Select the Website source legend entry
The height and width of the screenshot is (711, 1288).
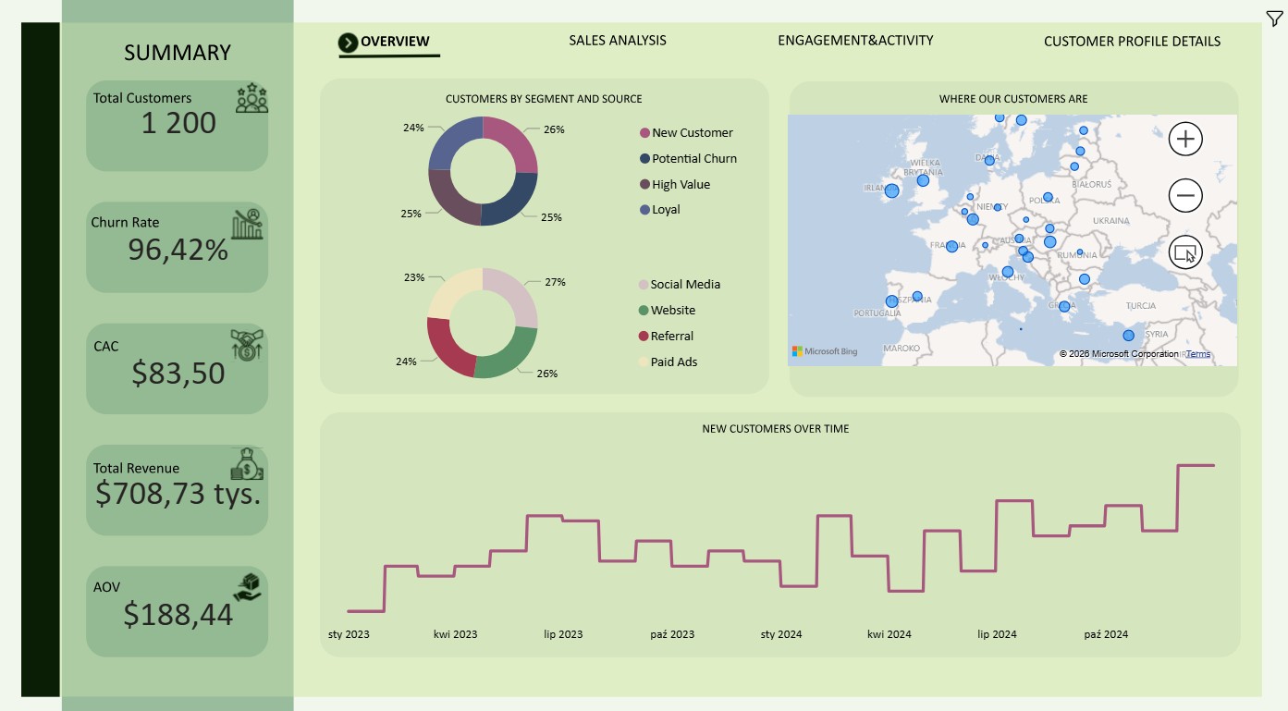click(667, 311)
